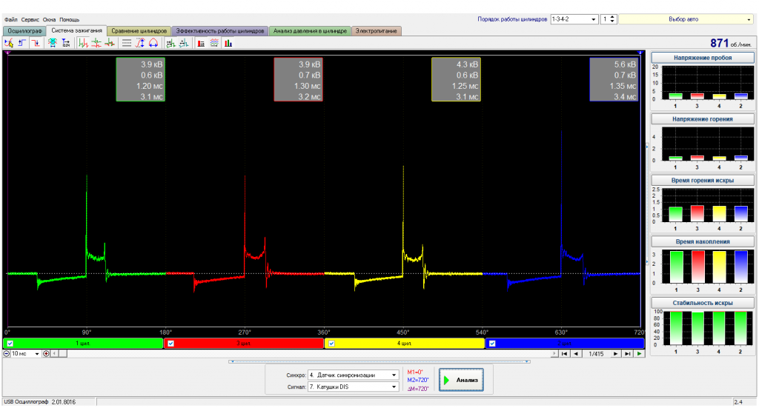Open the Сигнал Катушки DIS dropdown
Viewport: 759px width, 408px height.
coord(354,387)
